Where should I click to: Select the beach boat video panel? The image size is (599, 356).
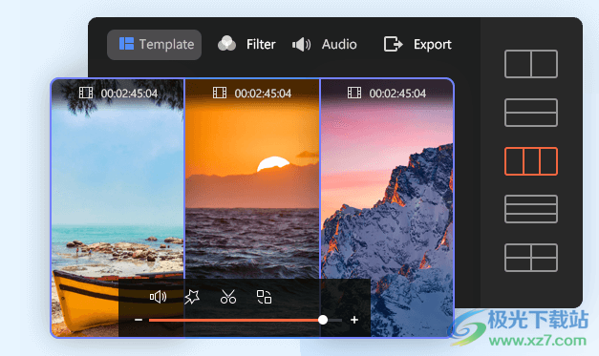tap(118, 208)
